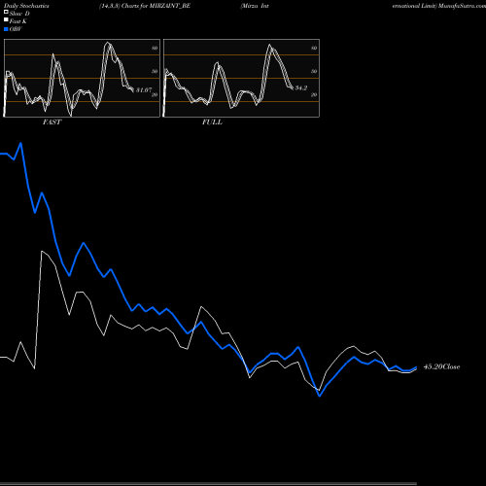Screen dimensions: 486x486
Task: Click the Slow D legend swatch
Action: pos(6,12)
